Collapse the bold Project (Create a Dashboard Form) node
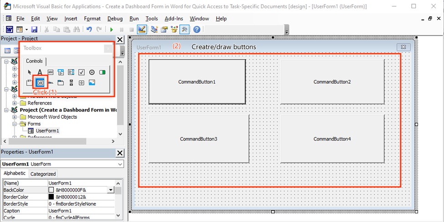The image size is (444, 222). click(x=6, y=110)
